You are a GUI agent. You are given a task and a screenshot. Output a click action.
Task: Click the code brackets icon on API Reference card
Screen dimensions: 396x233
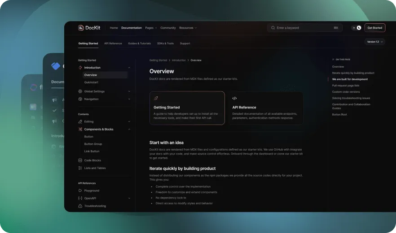point(234,98)
